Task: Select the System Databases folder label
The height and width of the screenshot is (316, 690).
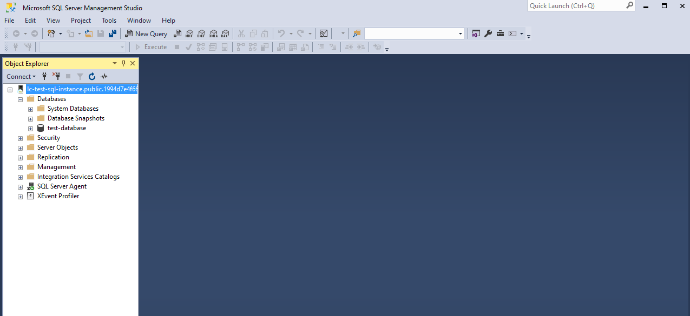Action: [x=73, y=109]
